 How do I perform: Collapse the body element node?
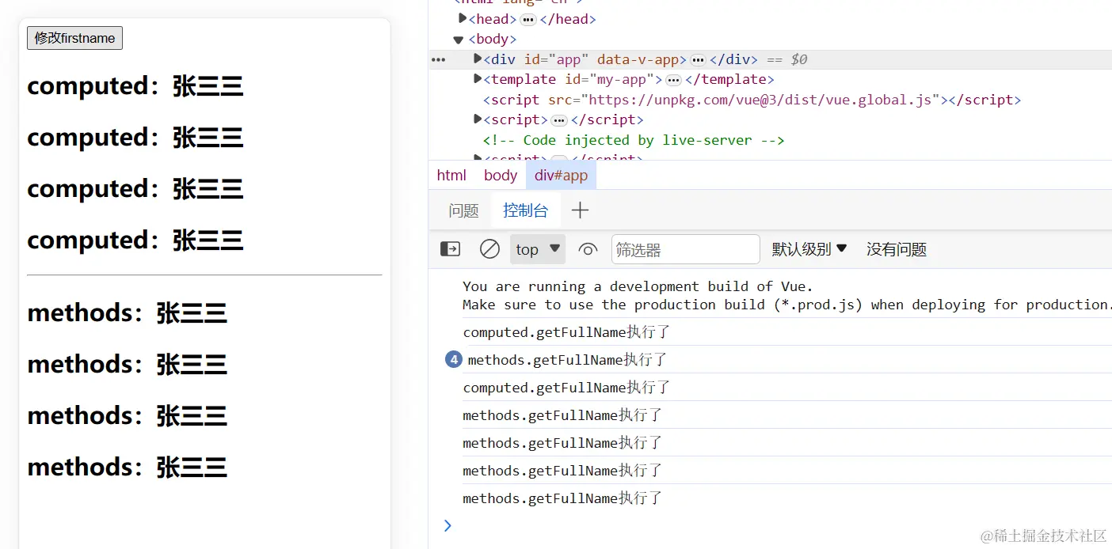click(458, 39)
